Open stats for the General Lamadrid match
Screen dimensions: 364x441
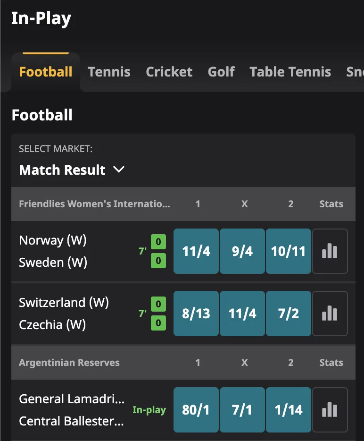pyautogui.click(x=330, y=409)
